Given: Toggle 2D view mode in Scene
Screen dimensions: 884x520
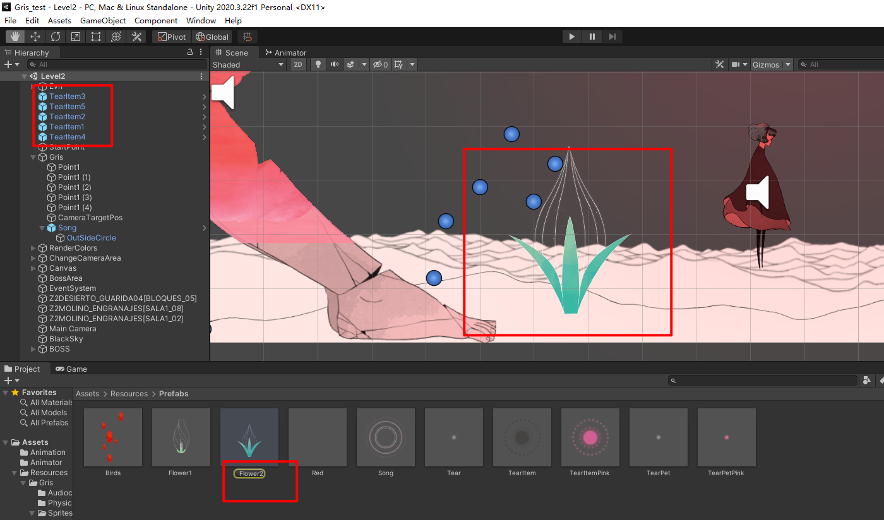Looking at the screenshot, I should click(299, 64).
